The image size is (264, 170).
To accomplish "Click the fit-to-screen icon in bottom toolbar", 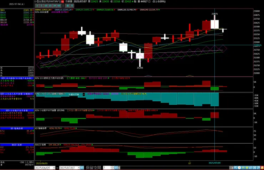I will click(x=255, y=168).
